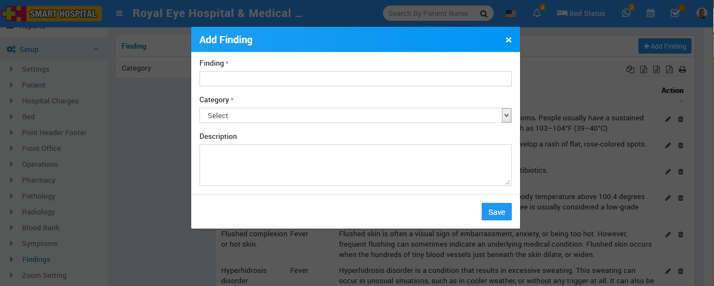
Task: Sort the table by Action column arrow
Action: 682,101
